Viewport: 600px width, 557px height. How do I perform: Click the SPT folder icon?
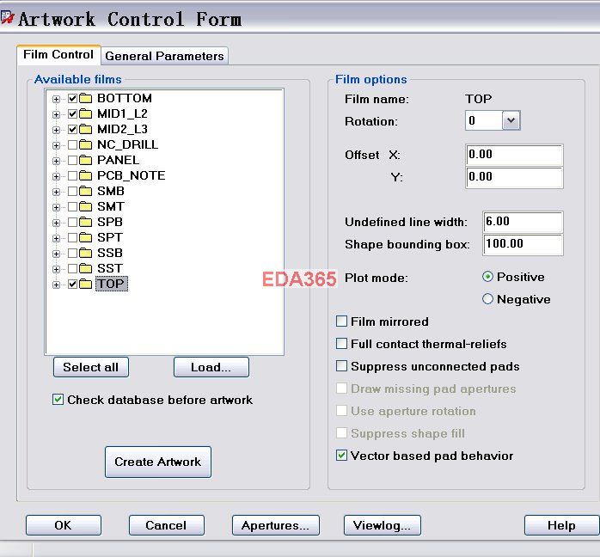click(x=86, y=238)
